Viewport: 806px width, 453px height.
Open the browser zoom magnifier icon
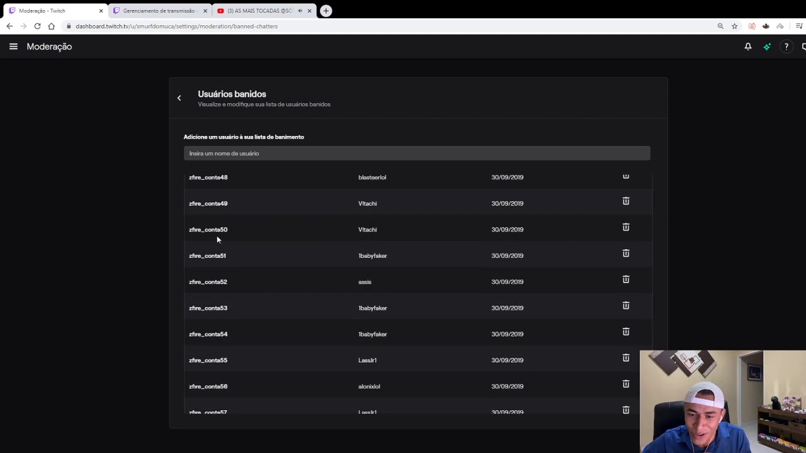tap(720, 26)
